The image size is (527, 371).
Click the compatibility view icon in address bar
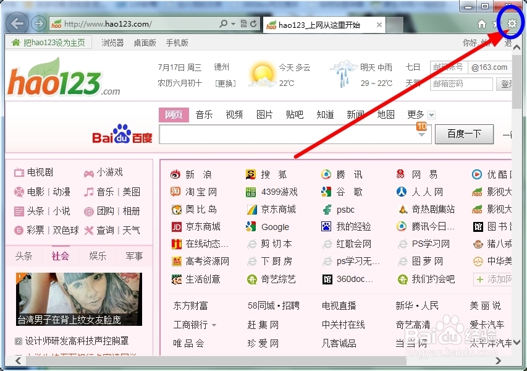(x=243, y=24)
